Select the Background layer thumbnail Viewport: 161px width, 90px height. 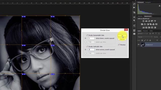point(143,44)
